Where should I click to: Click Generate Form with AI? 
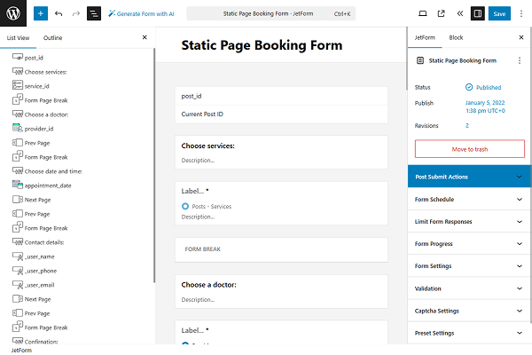click(x=141, y=14)
